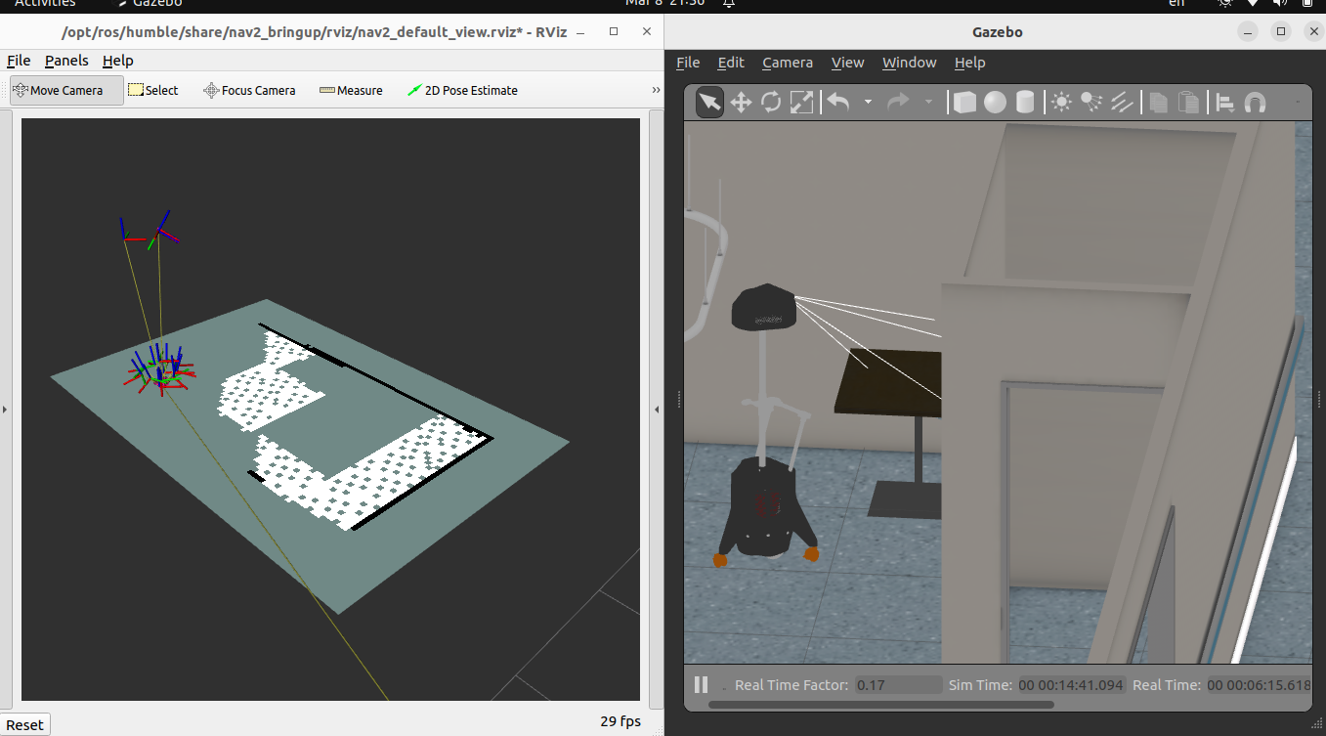Click the Reset button in RViz

click(x=25, y=724)
